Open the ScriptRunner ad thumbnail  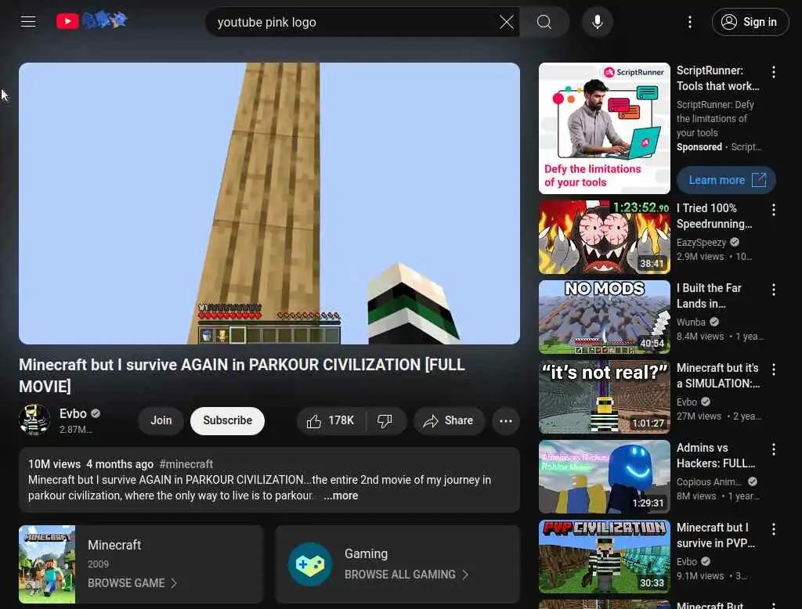coord(604,128)
